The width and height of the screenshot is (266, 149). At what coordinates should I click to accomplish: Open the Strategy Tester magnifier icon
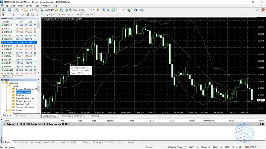coord(36,10)
